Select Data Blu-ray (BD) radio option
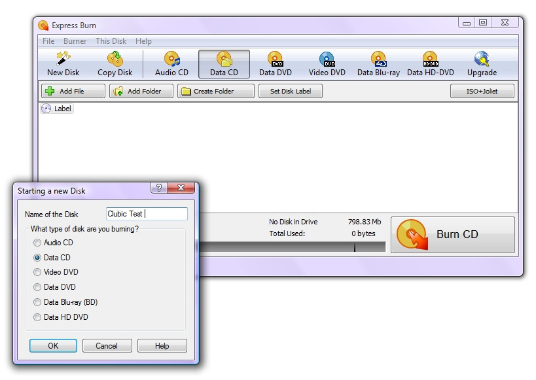536x380 pixels. pos(37,302)
